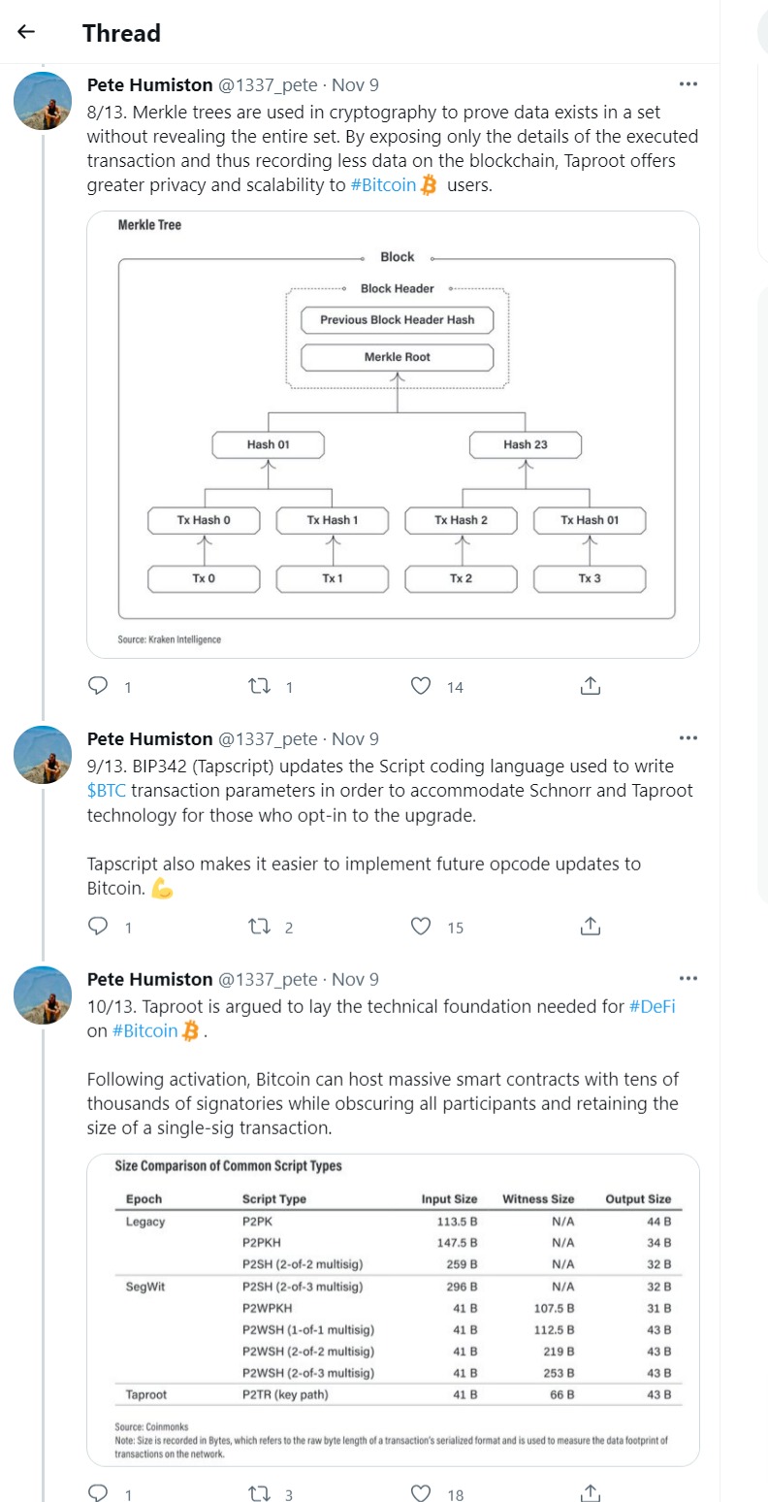Reply to the 8/13 Merkle tree tweet
The image size is (768, 1502).
98,686
